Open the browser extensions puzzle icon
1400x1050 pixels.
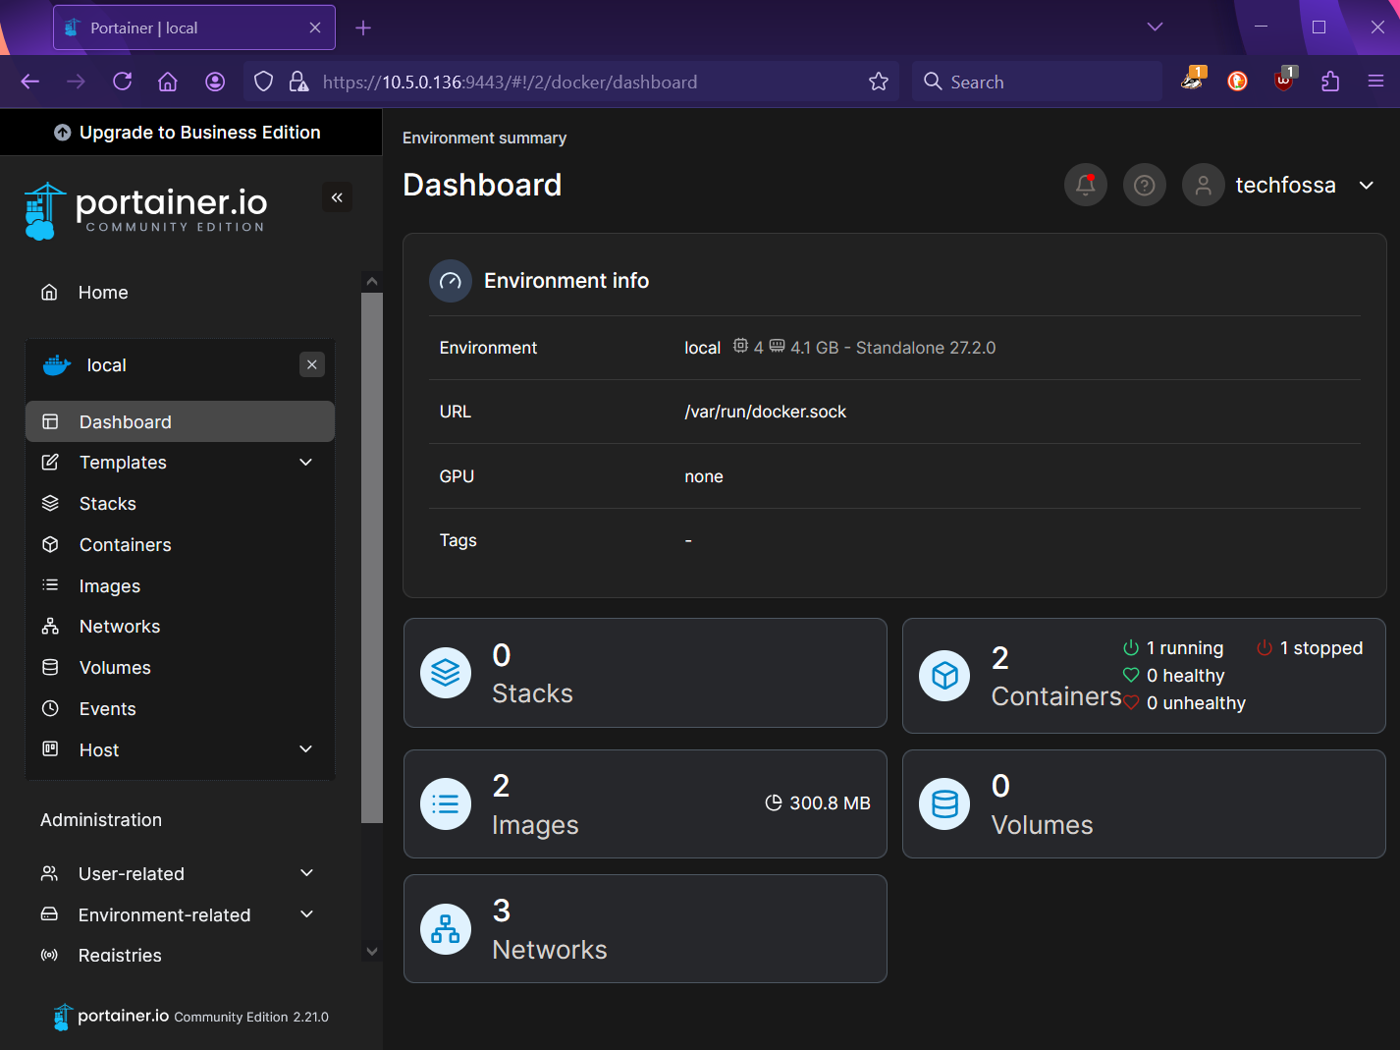[x=1330, y=82]
